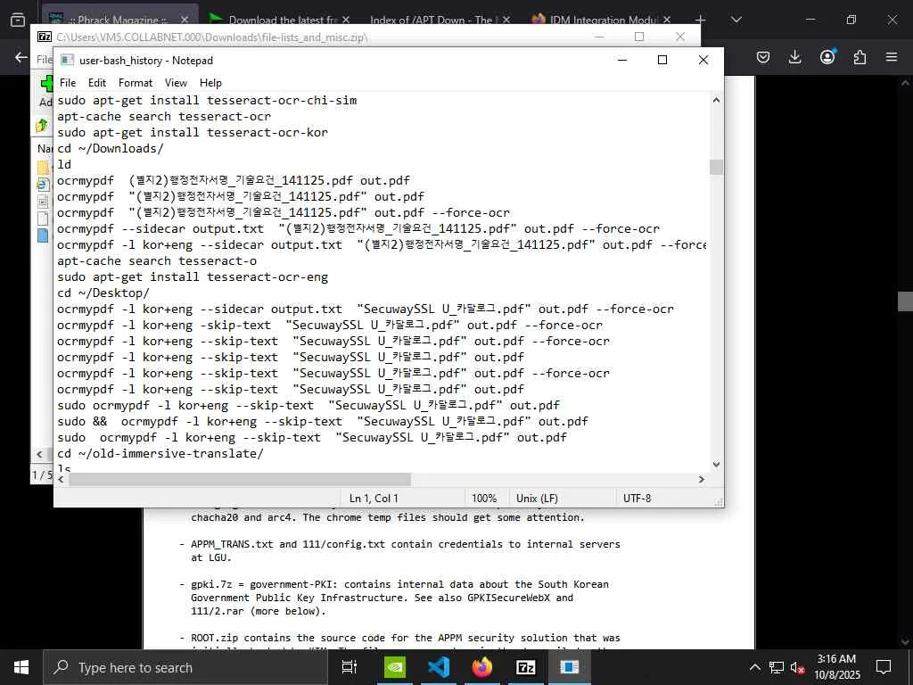913x685 pixels.
Task: Click the 7-Zip scroll-left arrow
Action: pyautogui.click(x=39, y=454)
